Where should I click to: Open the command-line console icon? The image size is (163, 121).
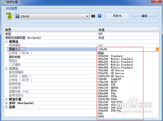tap(93, 16)
